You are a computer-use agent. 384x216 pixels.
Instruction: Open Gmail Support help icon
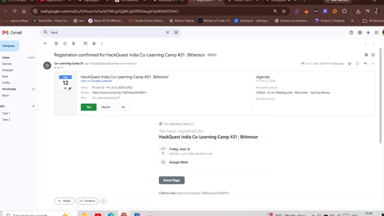(x=351, y=33)
